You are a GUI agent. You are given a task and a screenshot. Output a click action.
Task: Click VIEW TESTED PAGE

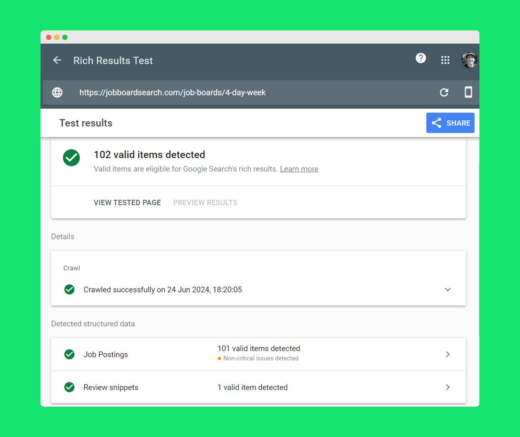pos(127,203)
